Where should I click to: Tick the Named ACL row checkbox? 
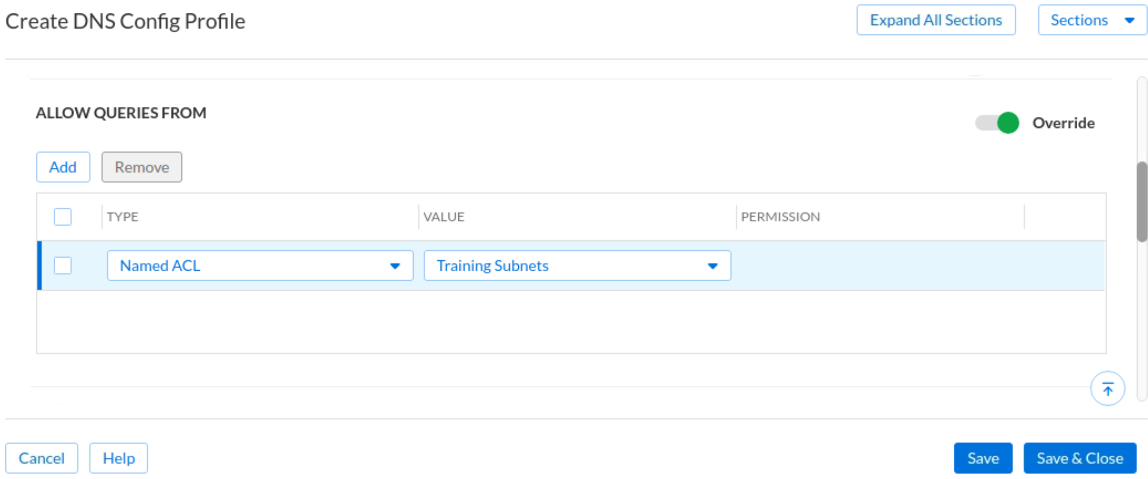[63, 265]
